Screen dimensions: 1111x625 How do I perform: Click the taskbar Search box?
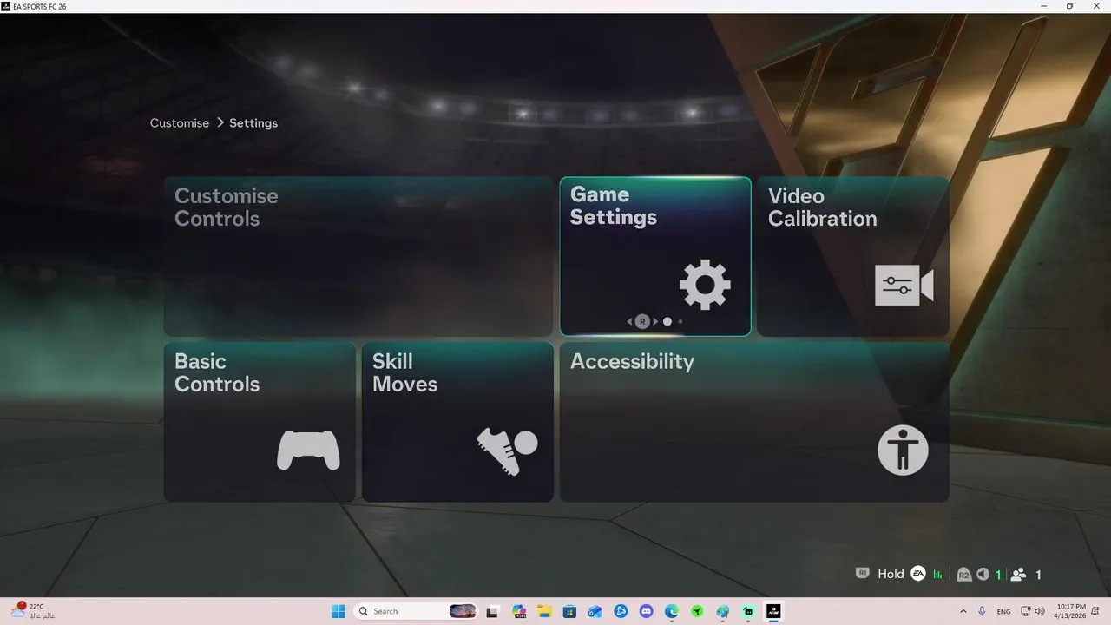coord(417,611)
